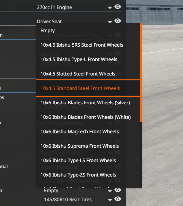Click the orange dropdown list scrollbar
This screenshot has height=206, width=183.
141,72
